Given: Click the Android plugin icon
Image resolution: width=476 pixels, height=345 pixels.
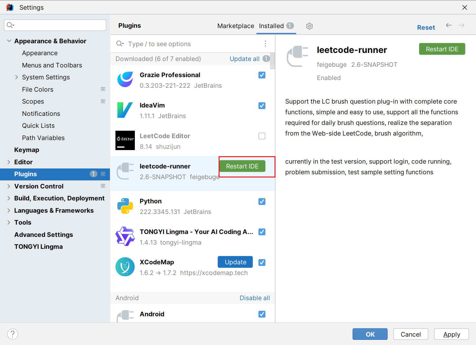Looking at the screenshot, I should [x=125, y=316].
